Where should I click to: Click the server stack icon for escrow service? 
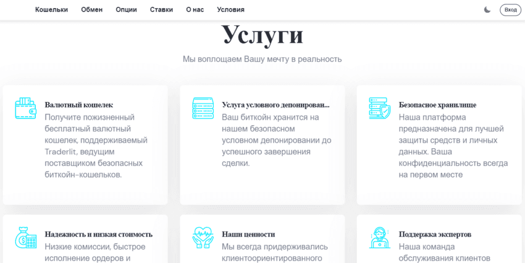coord(203,108)
